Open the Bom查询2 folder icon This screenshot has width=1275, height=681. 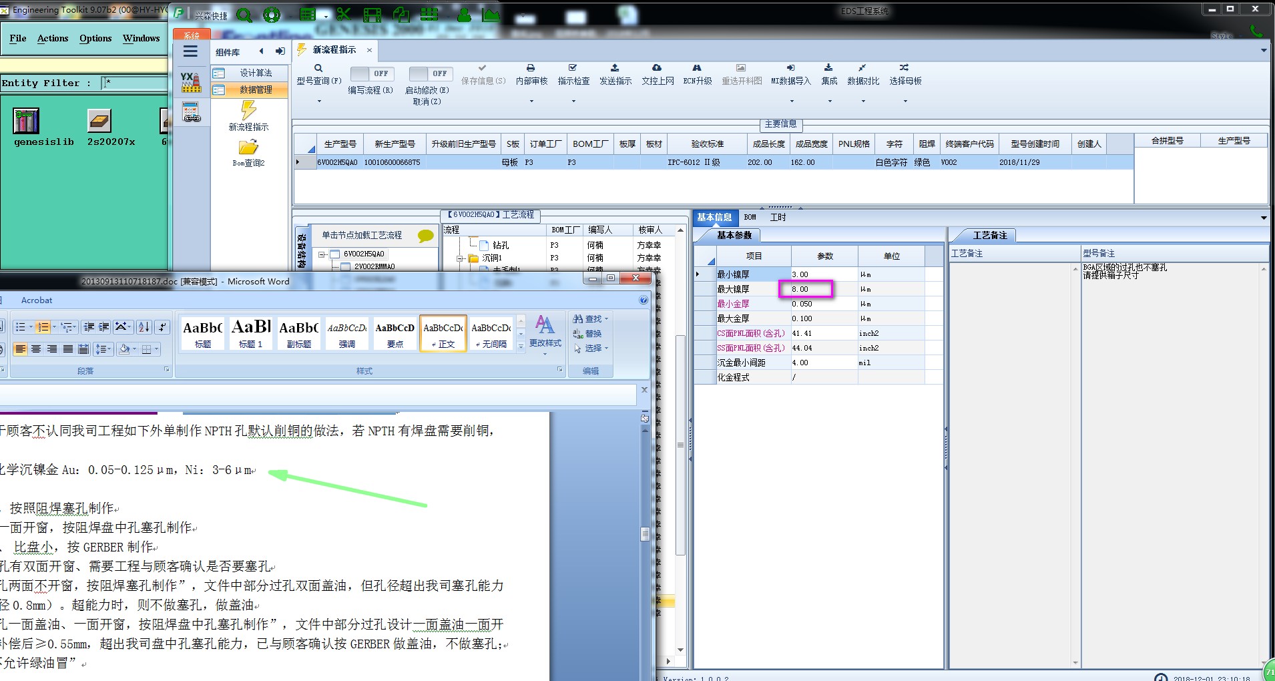(248, 148)
